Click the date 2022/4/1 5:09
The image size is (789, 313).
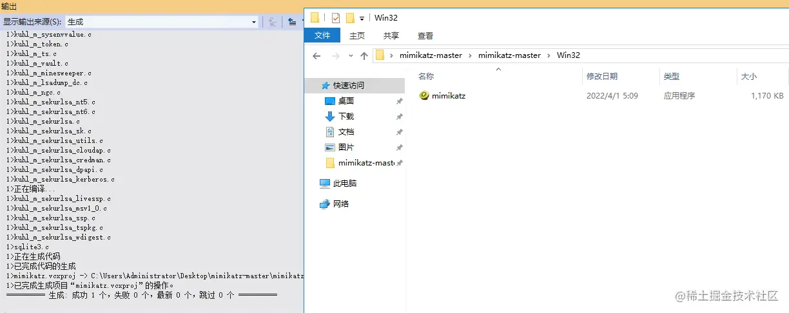612,95
